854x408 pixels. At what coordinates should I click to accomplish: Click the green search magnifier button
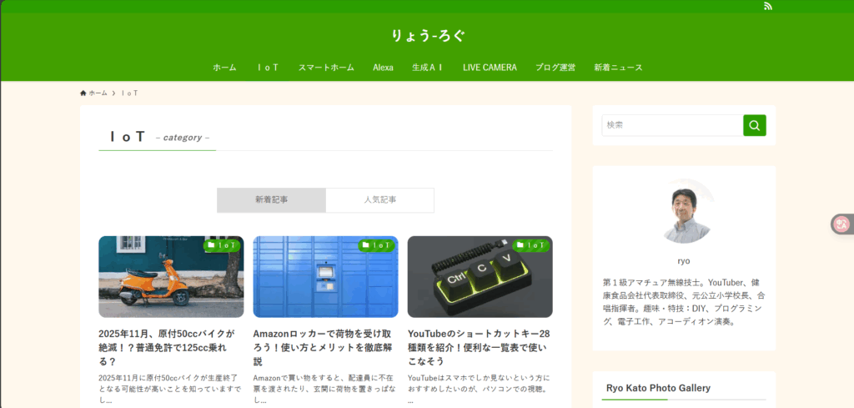[754, 125]
